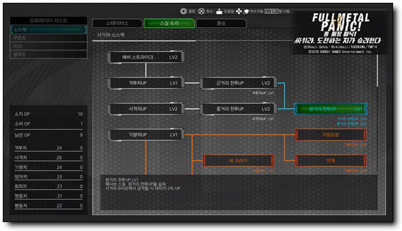Click the touchpad help (도움말) icon
This screenshot has width=402, height=231.
click(x=219, y=11)
